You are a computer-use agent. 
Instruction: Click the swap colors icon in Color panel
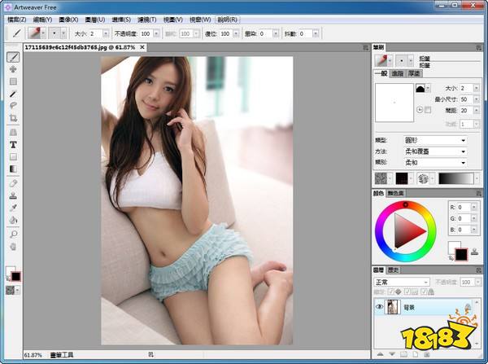tap(451, 258)
